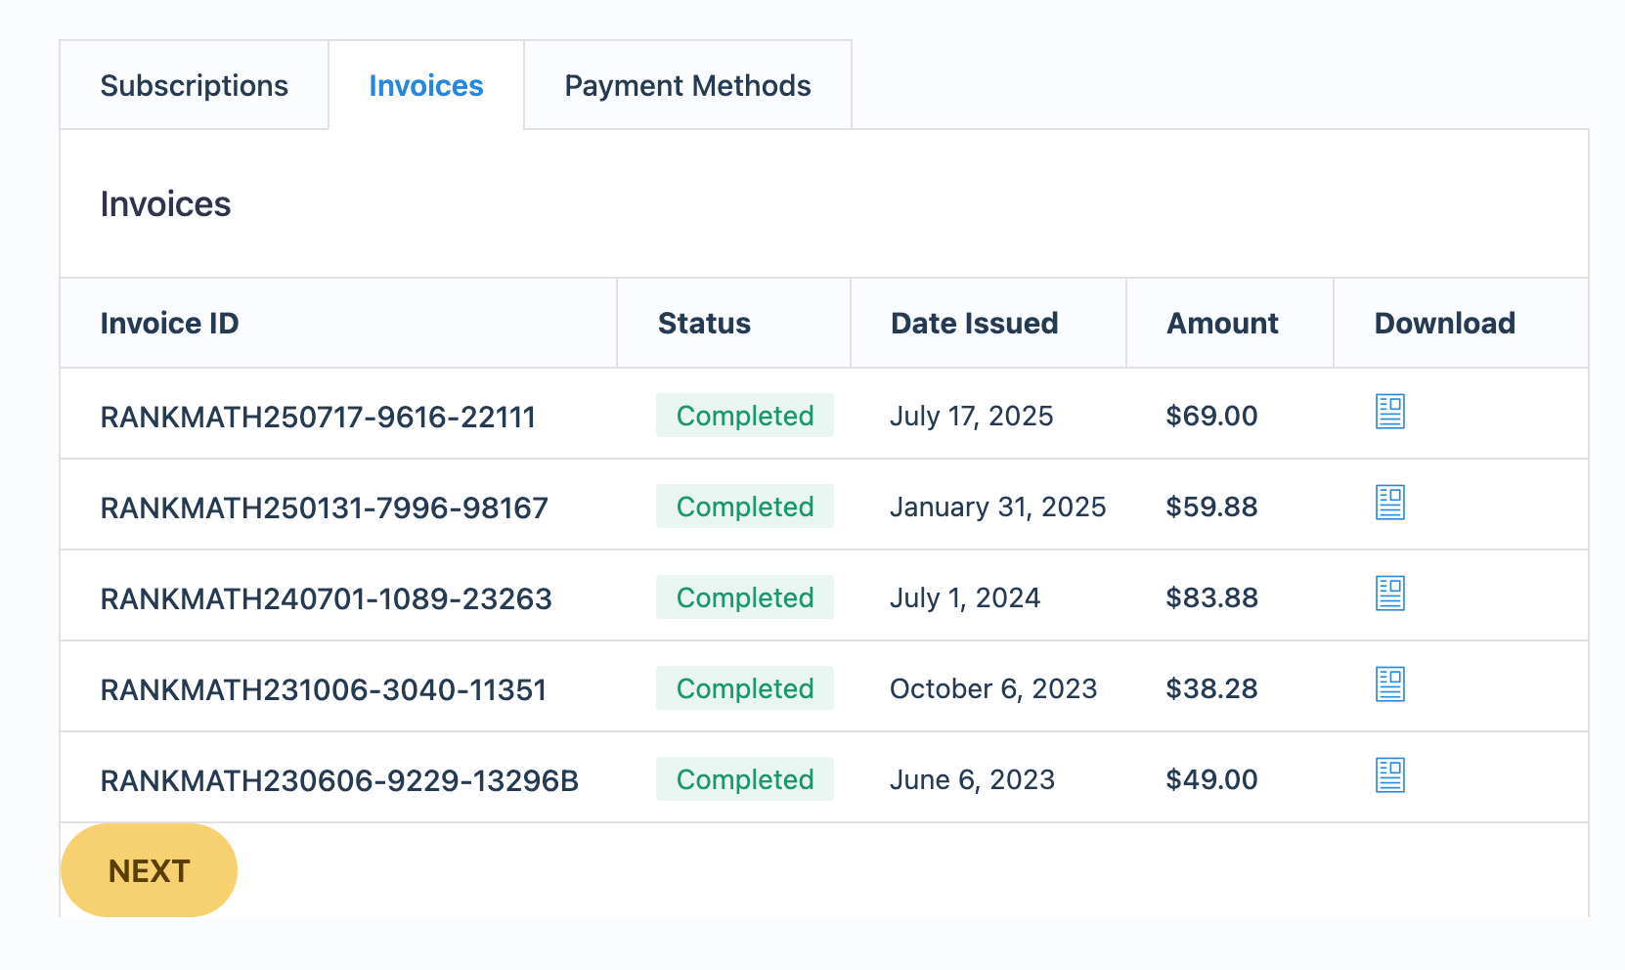This screenshot has height=970, width=1625.
Task: Select the Invoices tab
Action: [x=425, y=85]
